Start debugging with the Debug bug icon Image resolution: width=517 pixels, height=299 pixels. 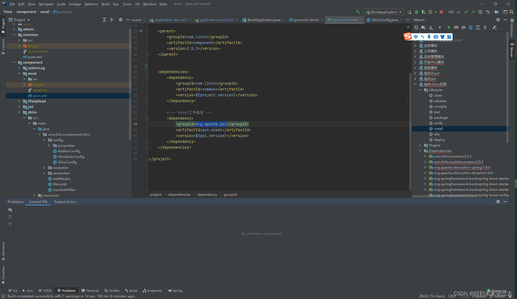pyautogui.click(x=416, y=12)
